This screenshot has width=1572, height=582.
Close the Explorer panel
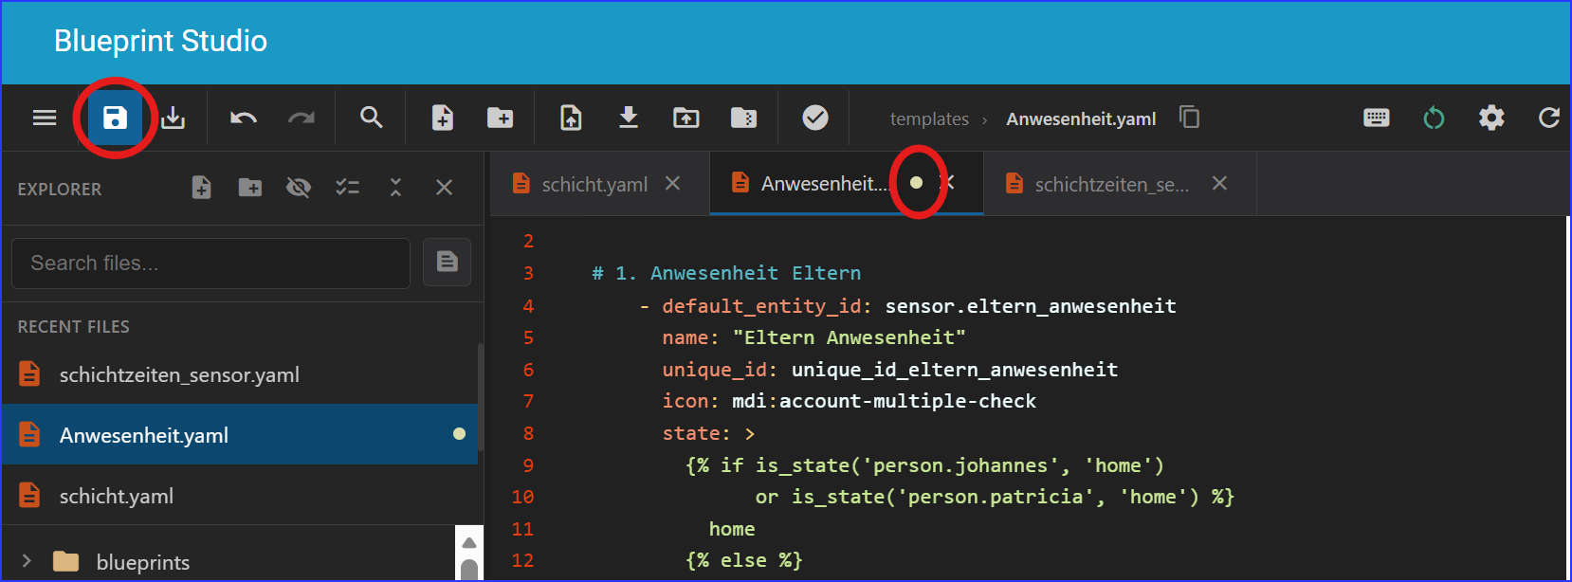(x=444, y=188)
